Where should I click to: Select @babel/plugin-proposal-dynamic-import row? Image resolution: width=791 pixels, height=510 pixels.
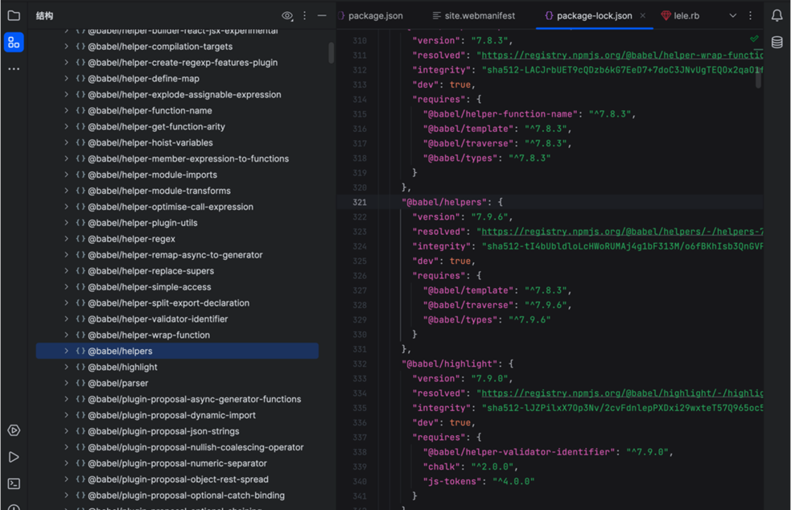click(177, 415)
